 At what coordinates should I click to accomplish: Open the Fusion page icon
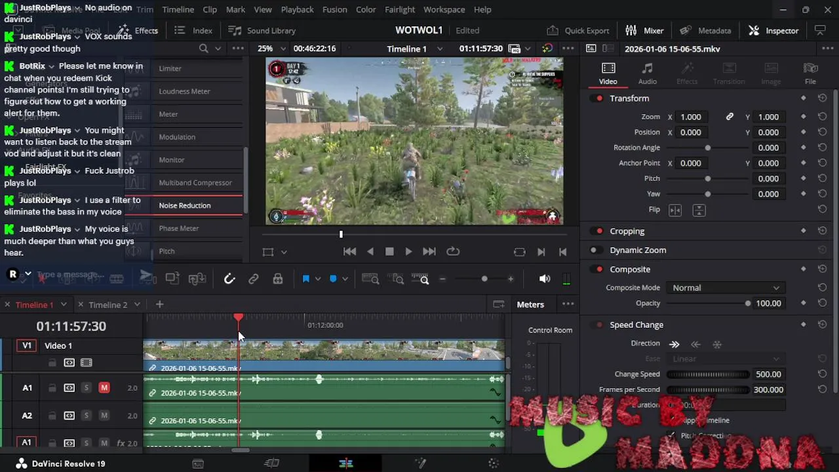pyautogui.click(x=421, y=463)
